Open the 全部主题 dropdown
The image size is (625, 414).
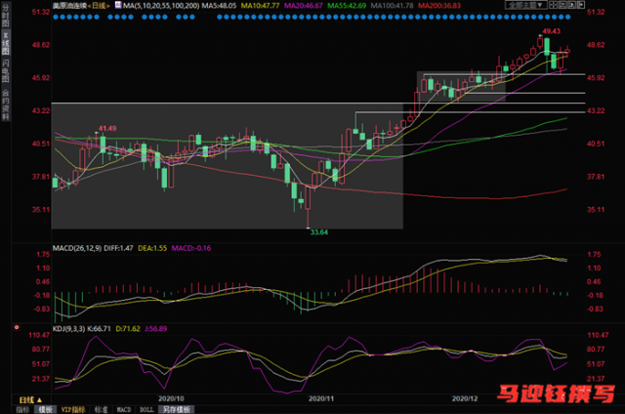coord(526,5)
